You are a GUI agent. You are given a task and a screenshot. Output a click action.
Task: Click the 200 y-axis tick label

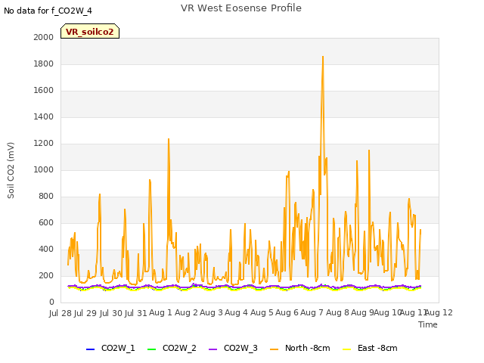tap(46, 275)
